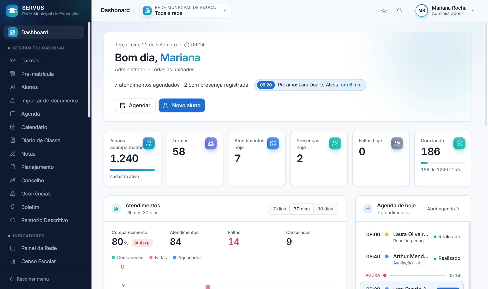Click the Diário de Classe book icon
The image size is (488, 289).
pyautogui.click(x=13, y=140)
